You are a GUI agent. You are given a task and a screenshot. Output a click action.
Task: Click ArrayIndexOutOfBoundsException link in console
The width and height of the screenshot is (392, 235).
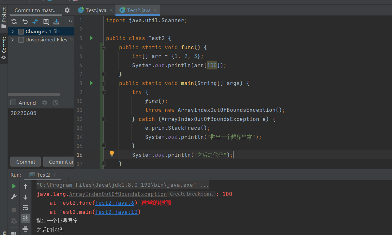pyautogui.click(x=118, y=194)
